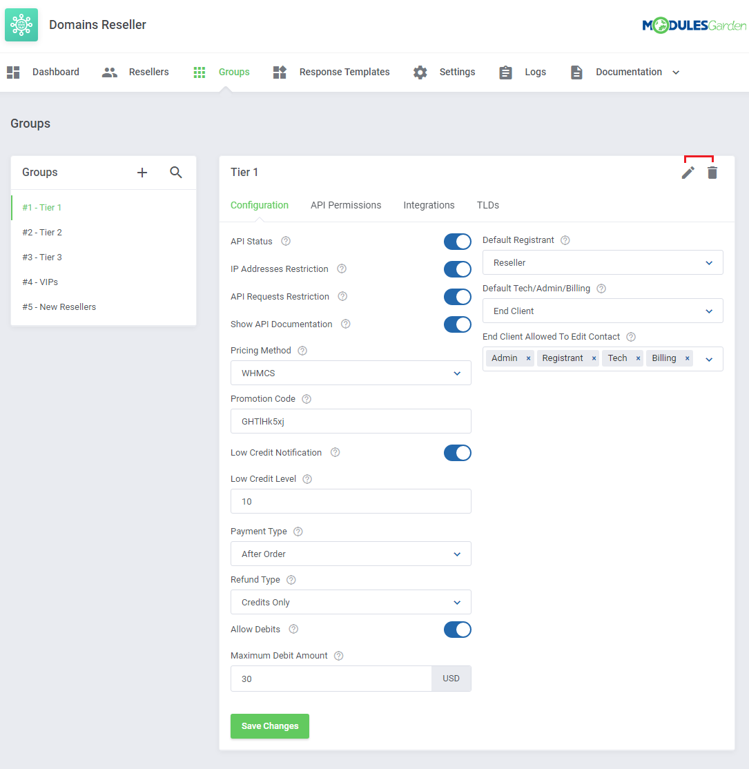Remove the Admin contact tag

528,358
